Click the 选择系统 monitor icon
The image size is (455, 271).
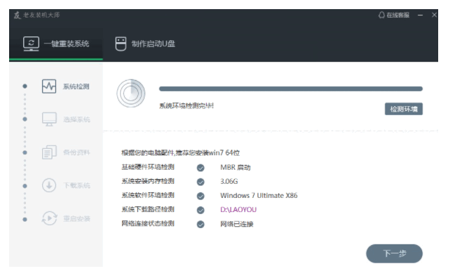coord(49,119)
